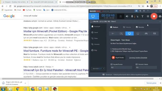Toggle Bandicam mouse cursor effect icon
This screenshot has width=162, height=91.
coord(137,16)
